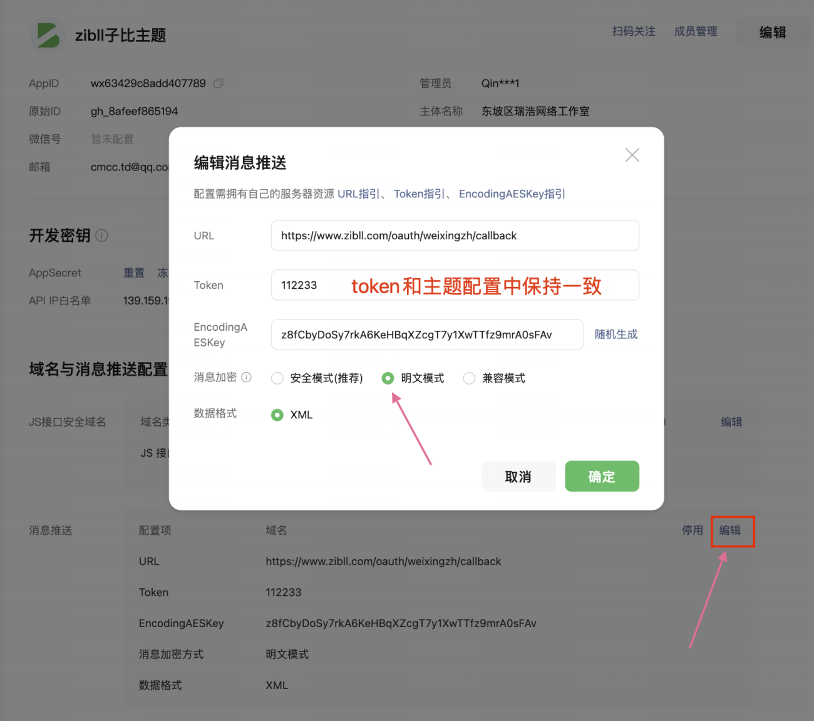Reset the AppSecret via 重置
The height and width of the screenshot is (721, 814).
coord(134,272)
